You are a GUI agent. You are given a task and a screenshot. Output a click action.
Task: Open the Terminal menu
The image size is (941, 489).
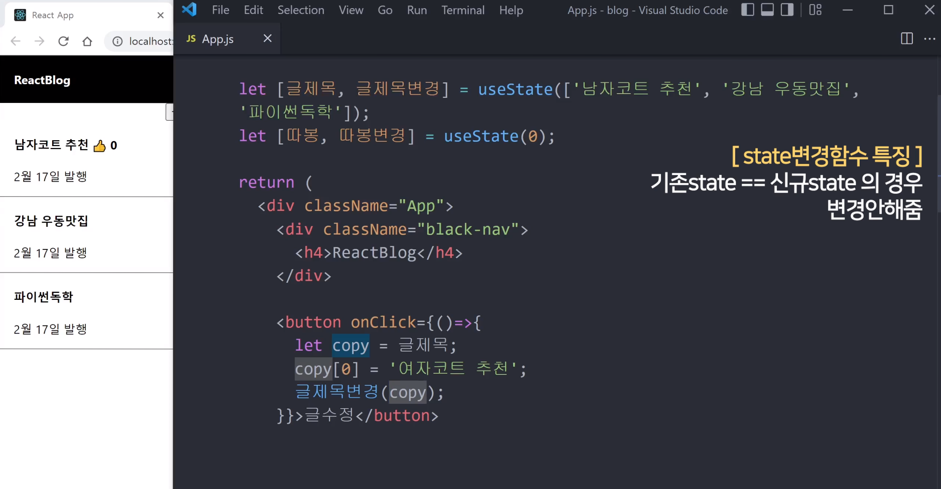click(463, 10)
